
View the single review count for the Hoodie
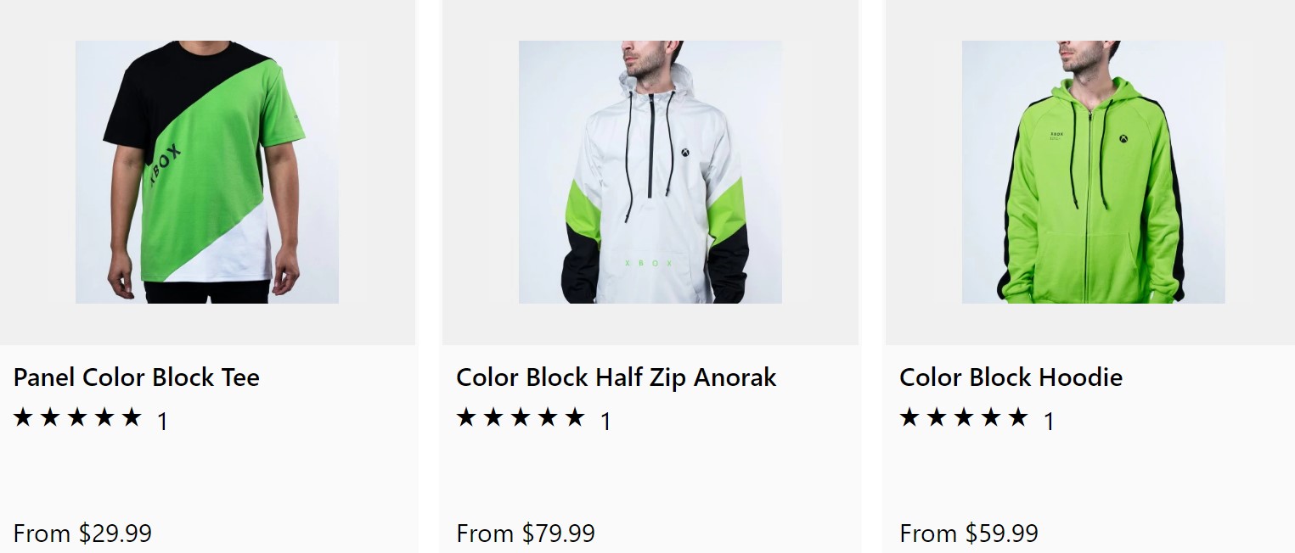[1049, 421]
